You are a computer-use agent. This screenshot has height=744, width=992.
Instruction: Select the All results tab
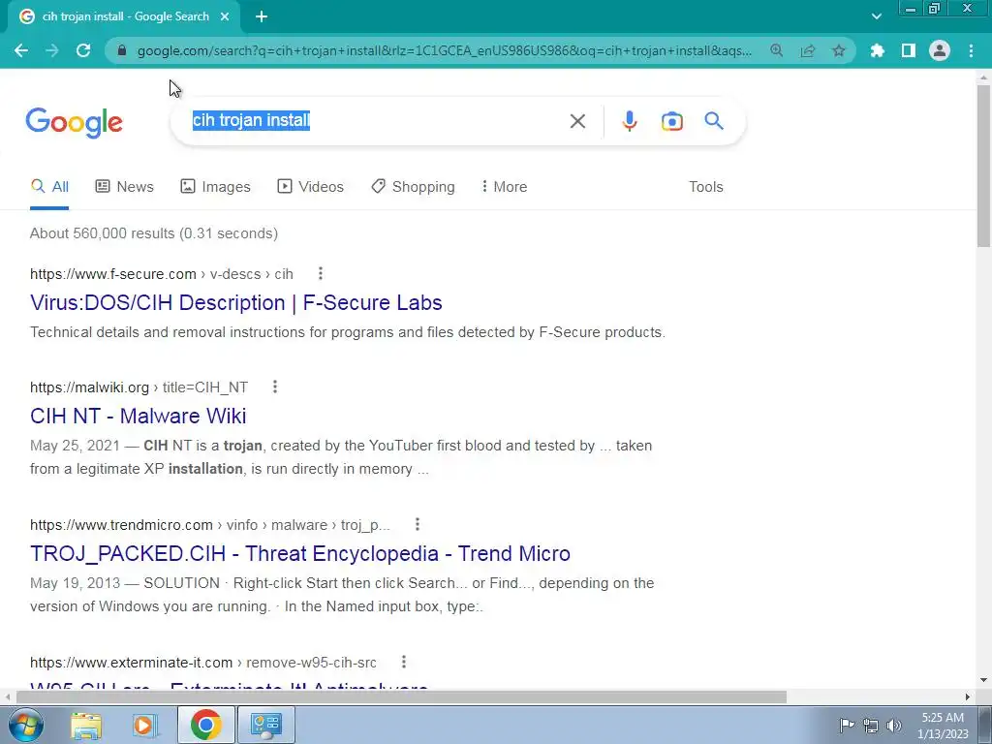click(49, 187)
